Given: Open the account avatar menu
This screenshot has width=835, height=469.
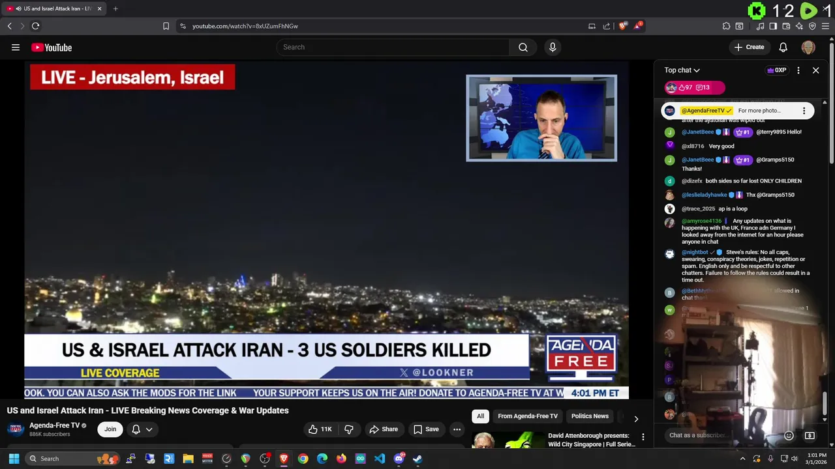Looking at the screenshot, I should coord(808,47).
